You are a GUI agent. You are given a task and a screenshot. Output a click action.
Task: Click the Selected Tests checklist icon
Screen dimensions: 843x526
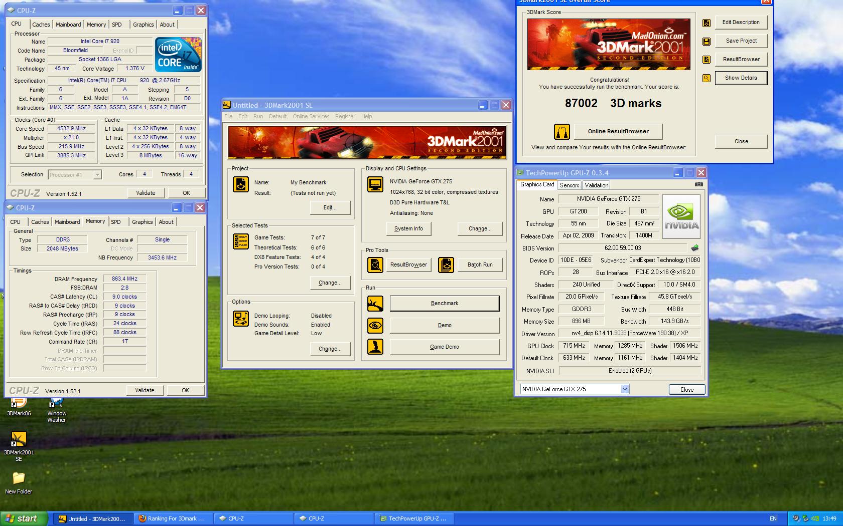tap(241, 241)
